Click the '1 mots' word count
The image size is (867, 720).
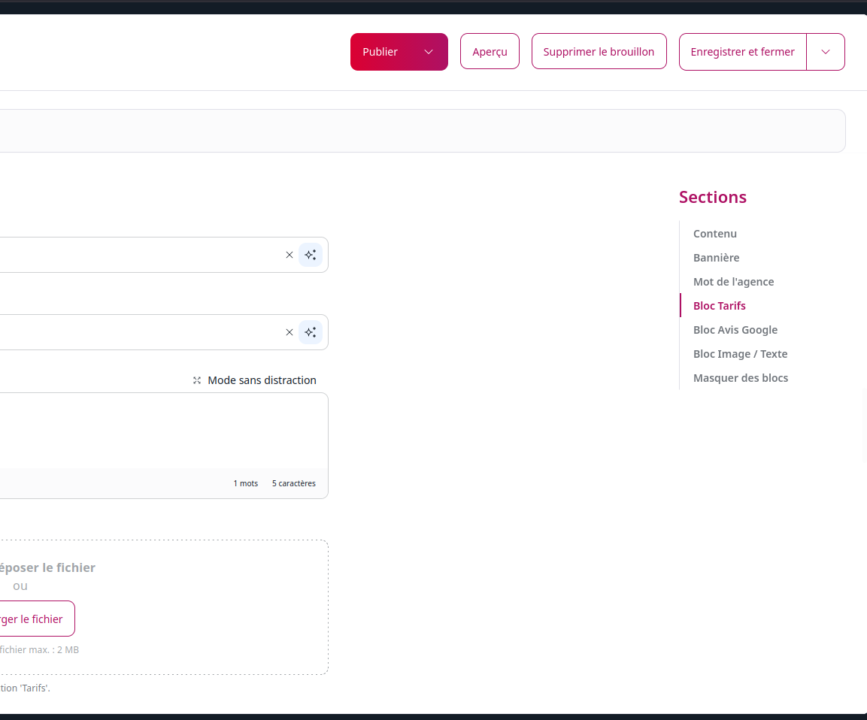pyautogui.click(x=245, y=483)
